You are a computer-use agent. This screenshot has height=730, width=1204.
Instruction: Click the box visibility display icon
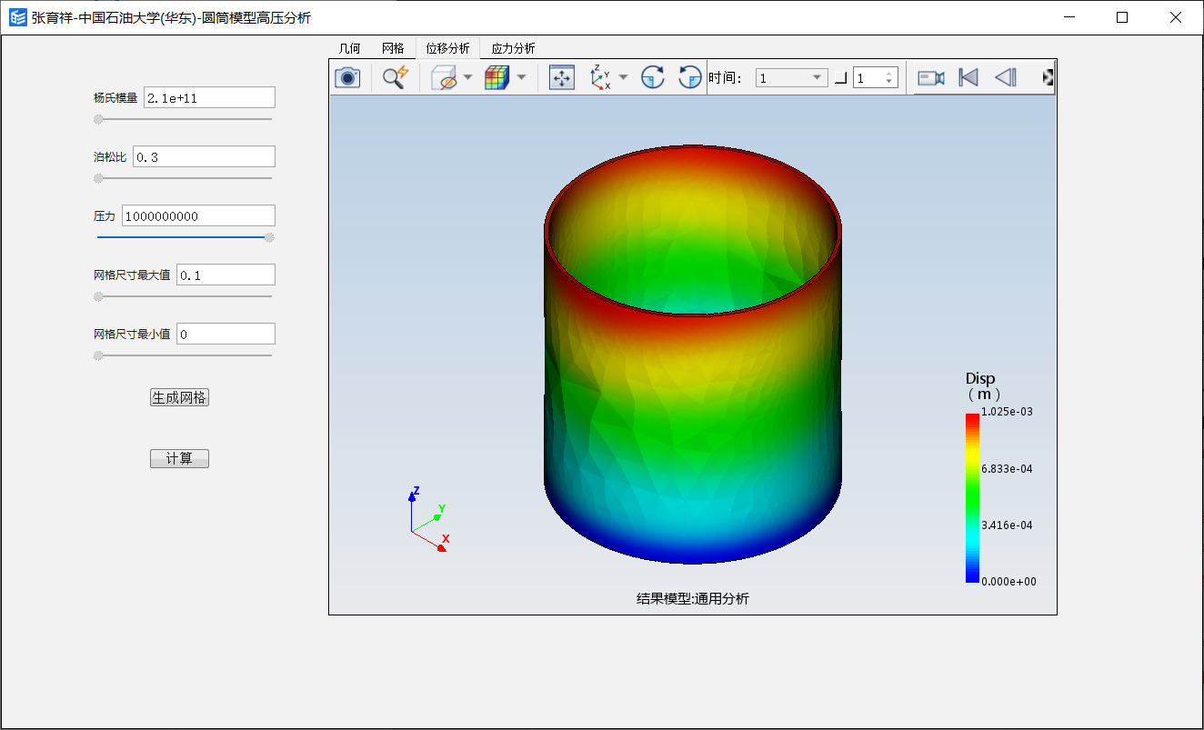coord(444,78)
